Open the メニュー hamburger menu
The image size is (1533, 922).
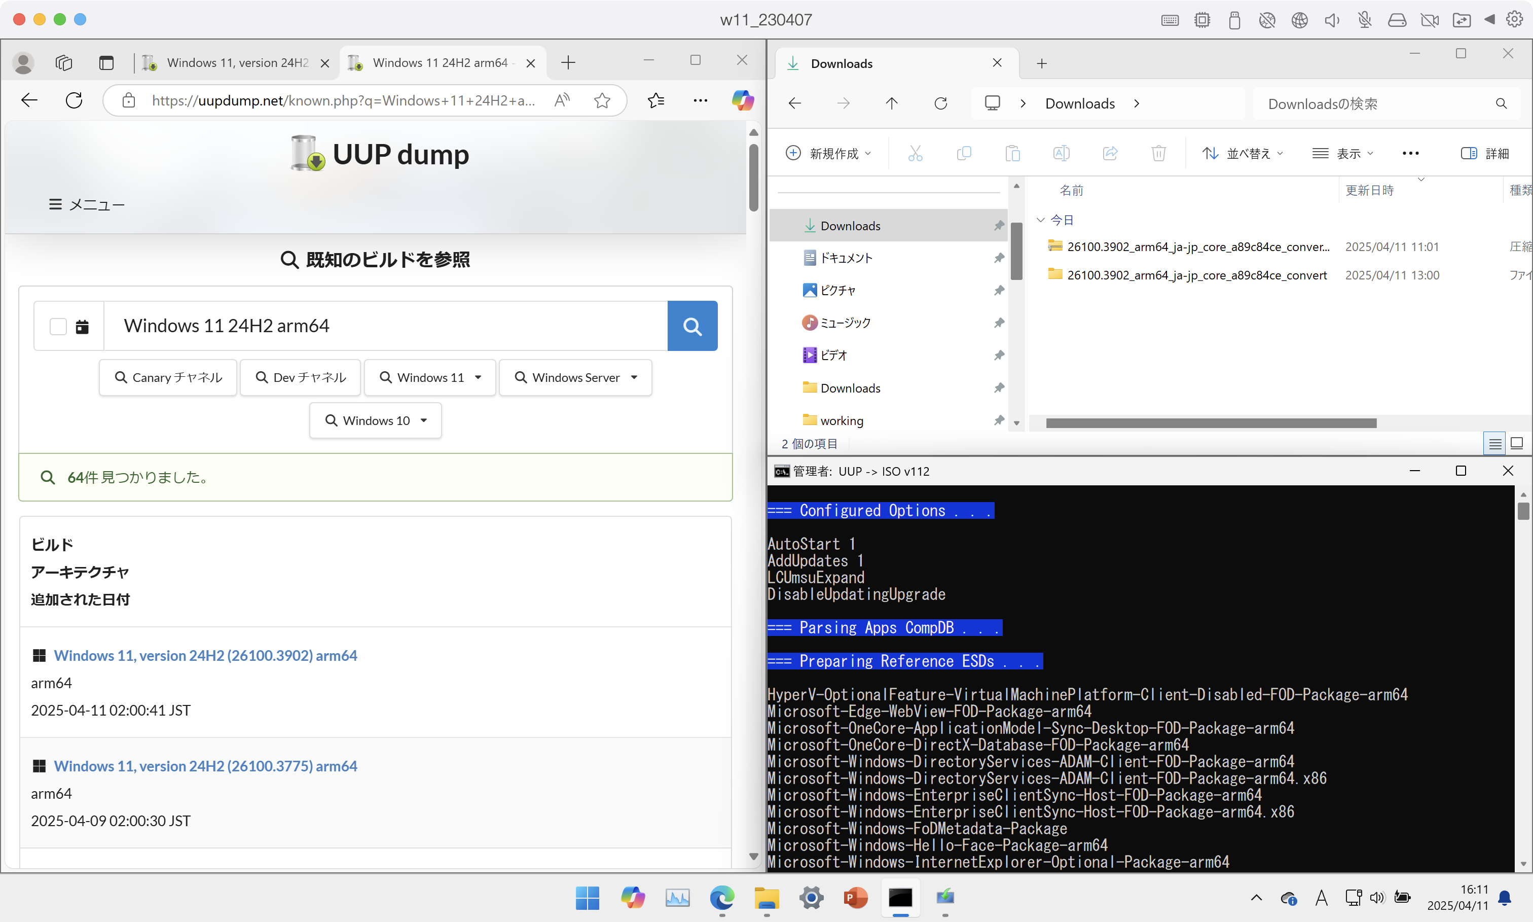pyautogui.click(x=87, y=204)
